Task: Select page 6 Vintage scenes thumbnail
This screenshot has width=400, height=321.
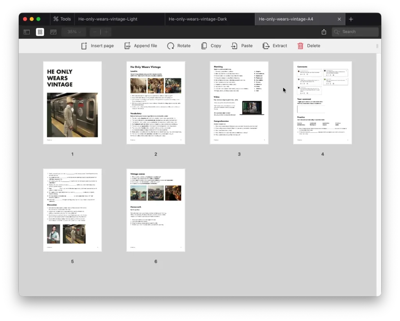Action: tap(155, 210)
